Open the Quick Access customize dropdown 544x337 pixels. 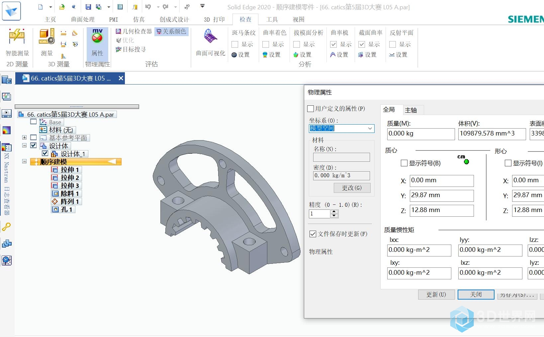(x=203, y=6)
